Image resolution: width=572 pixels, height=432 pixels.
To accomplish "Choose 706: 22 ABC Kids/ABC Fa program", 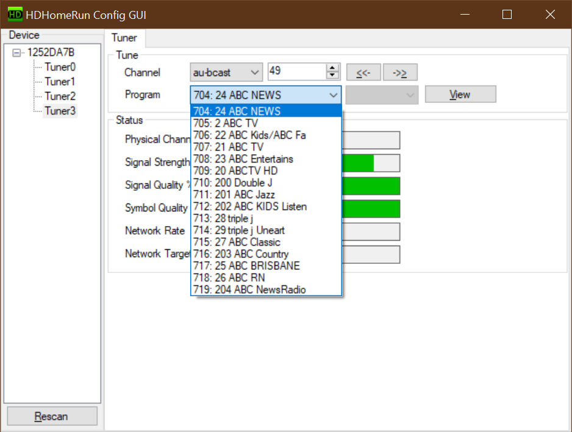I will coord(266,135).
